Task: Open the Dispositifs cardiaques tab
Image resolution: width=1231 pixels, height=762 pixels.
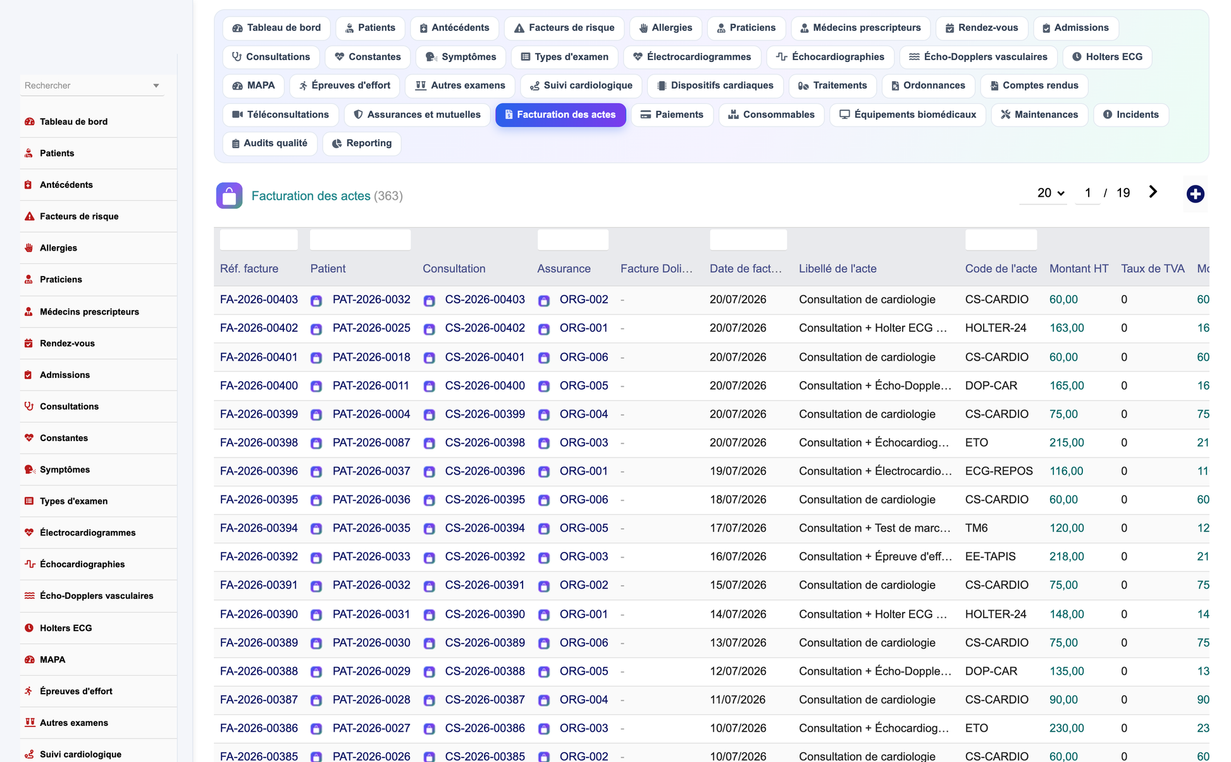Action: point(715,85)
